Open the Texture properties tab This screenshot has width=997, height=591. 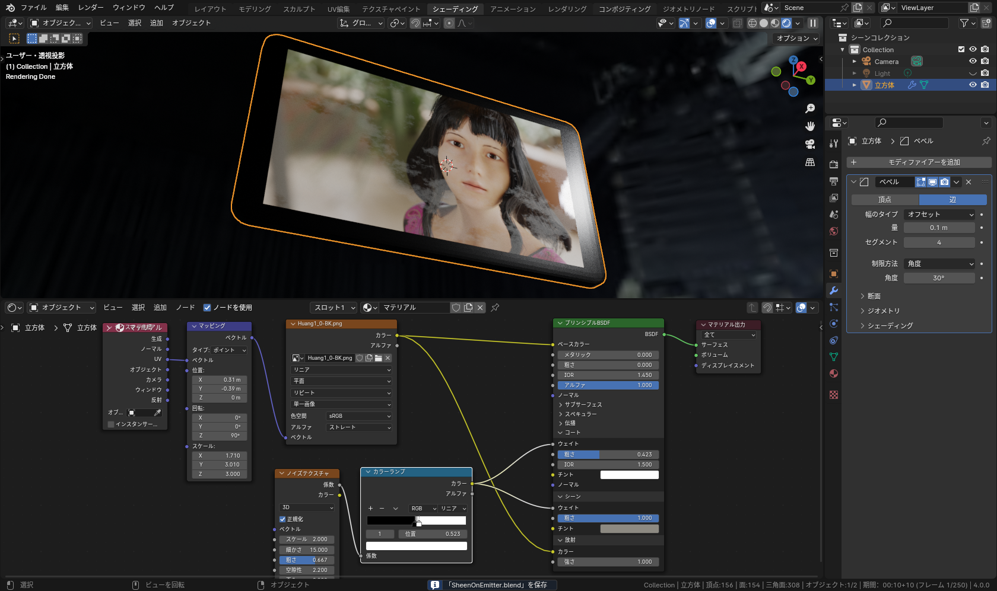[x=834, y=395]
